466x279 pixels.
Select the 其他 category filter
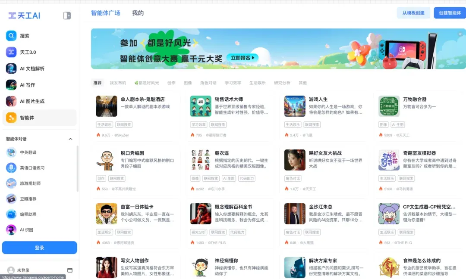[303, 83]
